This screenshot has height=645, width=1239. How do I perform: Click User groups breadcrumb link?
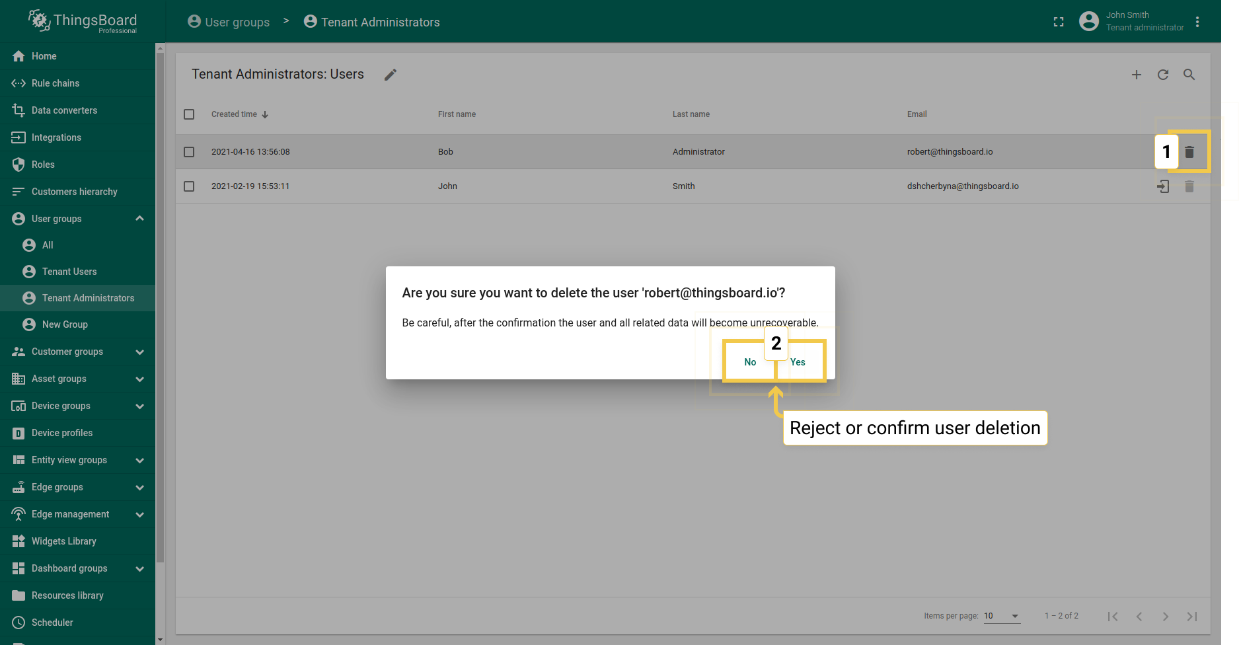229,22
